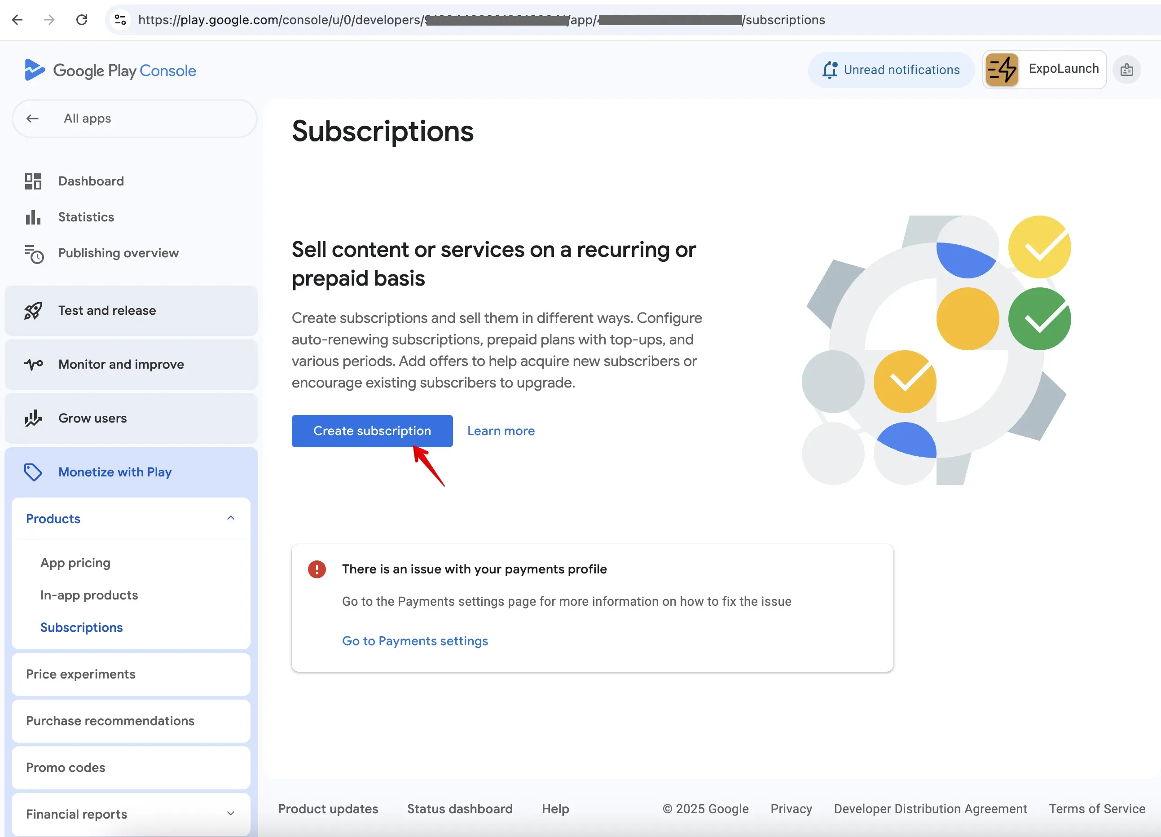Image resolution: width=1161 pixels, height=837 pixels.
Task: Click the Grow users chart icon
Action: [33, 418]
